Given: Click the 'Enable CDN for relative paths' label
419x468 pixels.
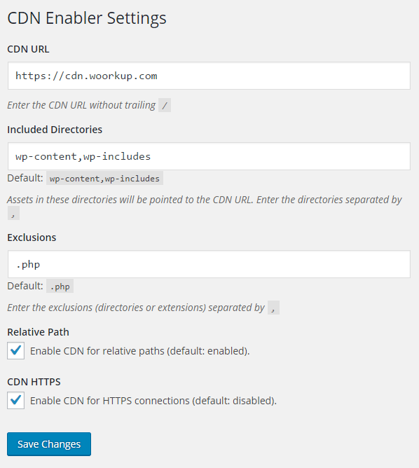Looking at the screenshot, I should click(139, 351).
